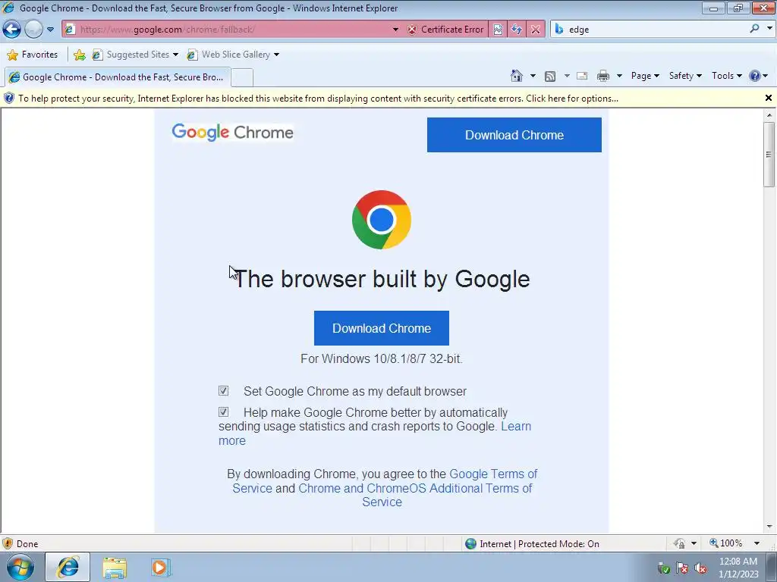Open the Help question mark menu
The height and width of the screenshot is (582, 777).
coord(759,76)
